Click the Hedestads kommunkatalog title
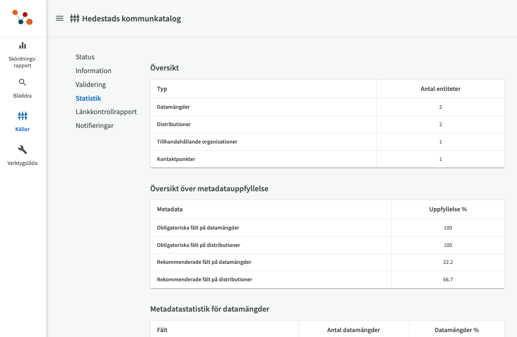 point(131,19)
